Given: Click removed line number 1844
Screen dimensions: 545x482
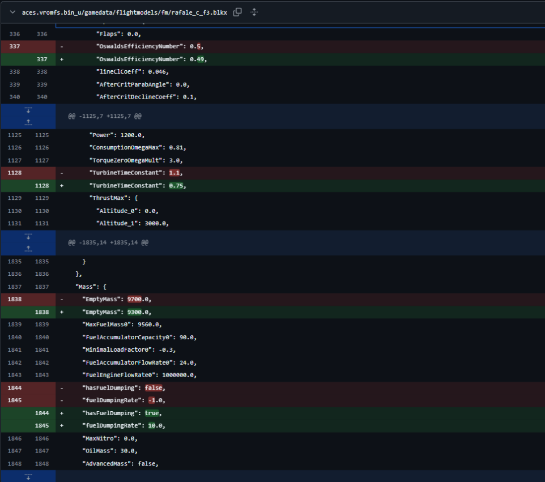Looking at the screenshot, I should point(15,388).
